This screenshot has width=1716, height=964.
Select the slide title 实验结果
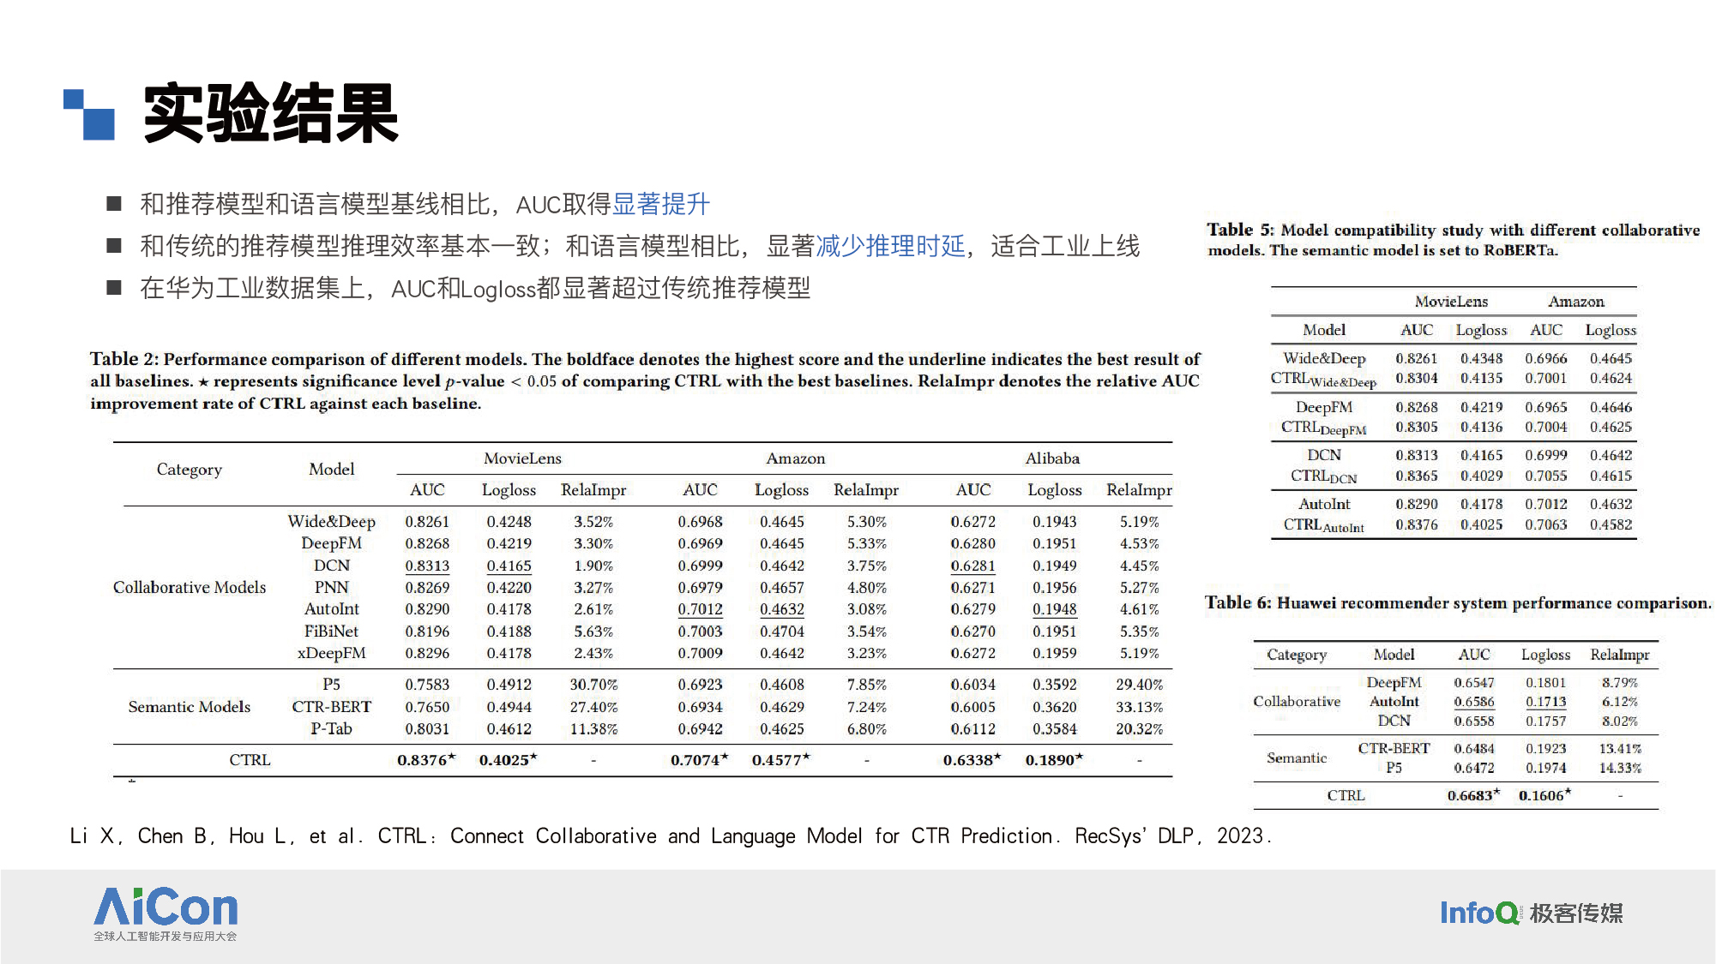tap(271, 113)
